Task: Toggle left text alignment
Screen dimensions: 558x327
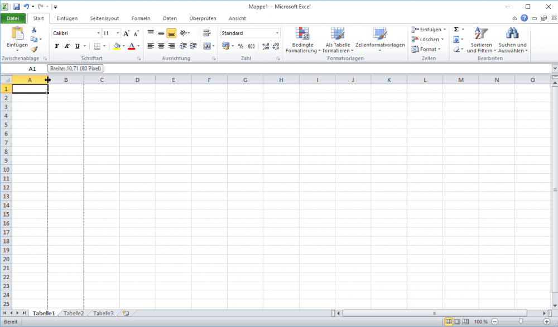Action: point(151,46)
